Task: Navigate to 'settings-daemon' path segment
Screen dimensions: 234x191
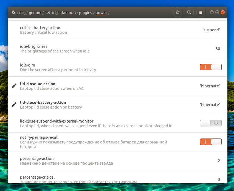Action: tap(60, 13)
